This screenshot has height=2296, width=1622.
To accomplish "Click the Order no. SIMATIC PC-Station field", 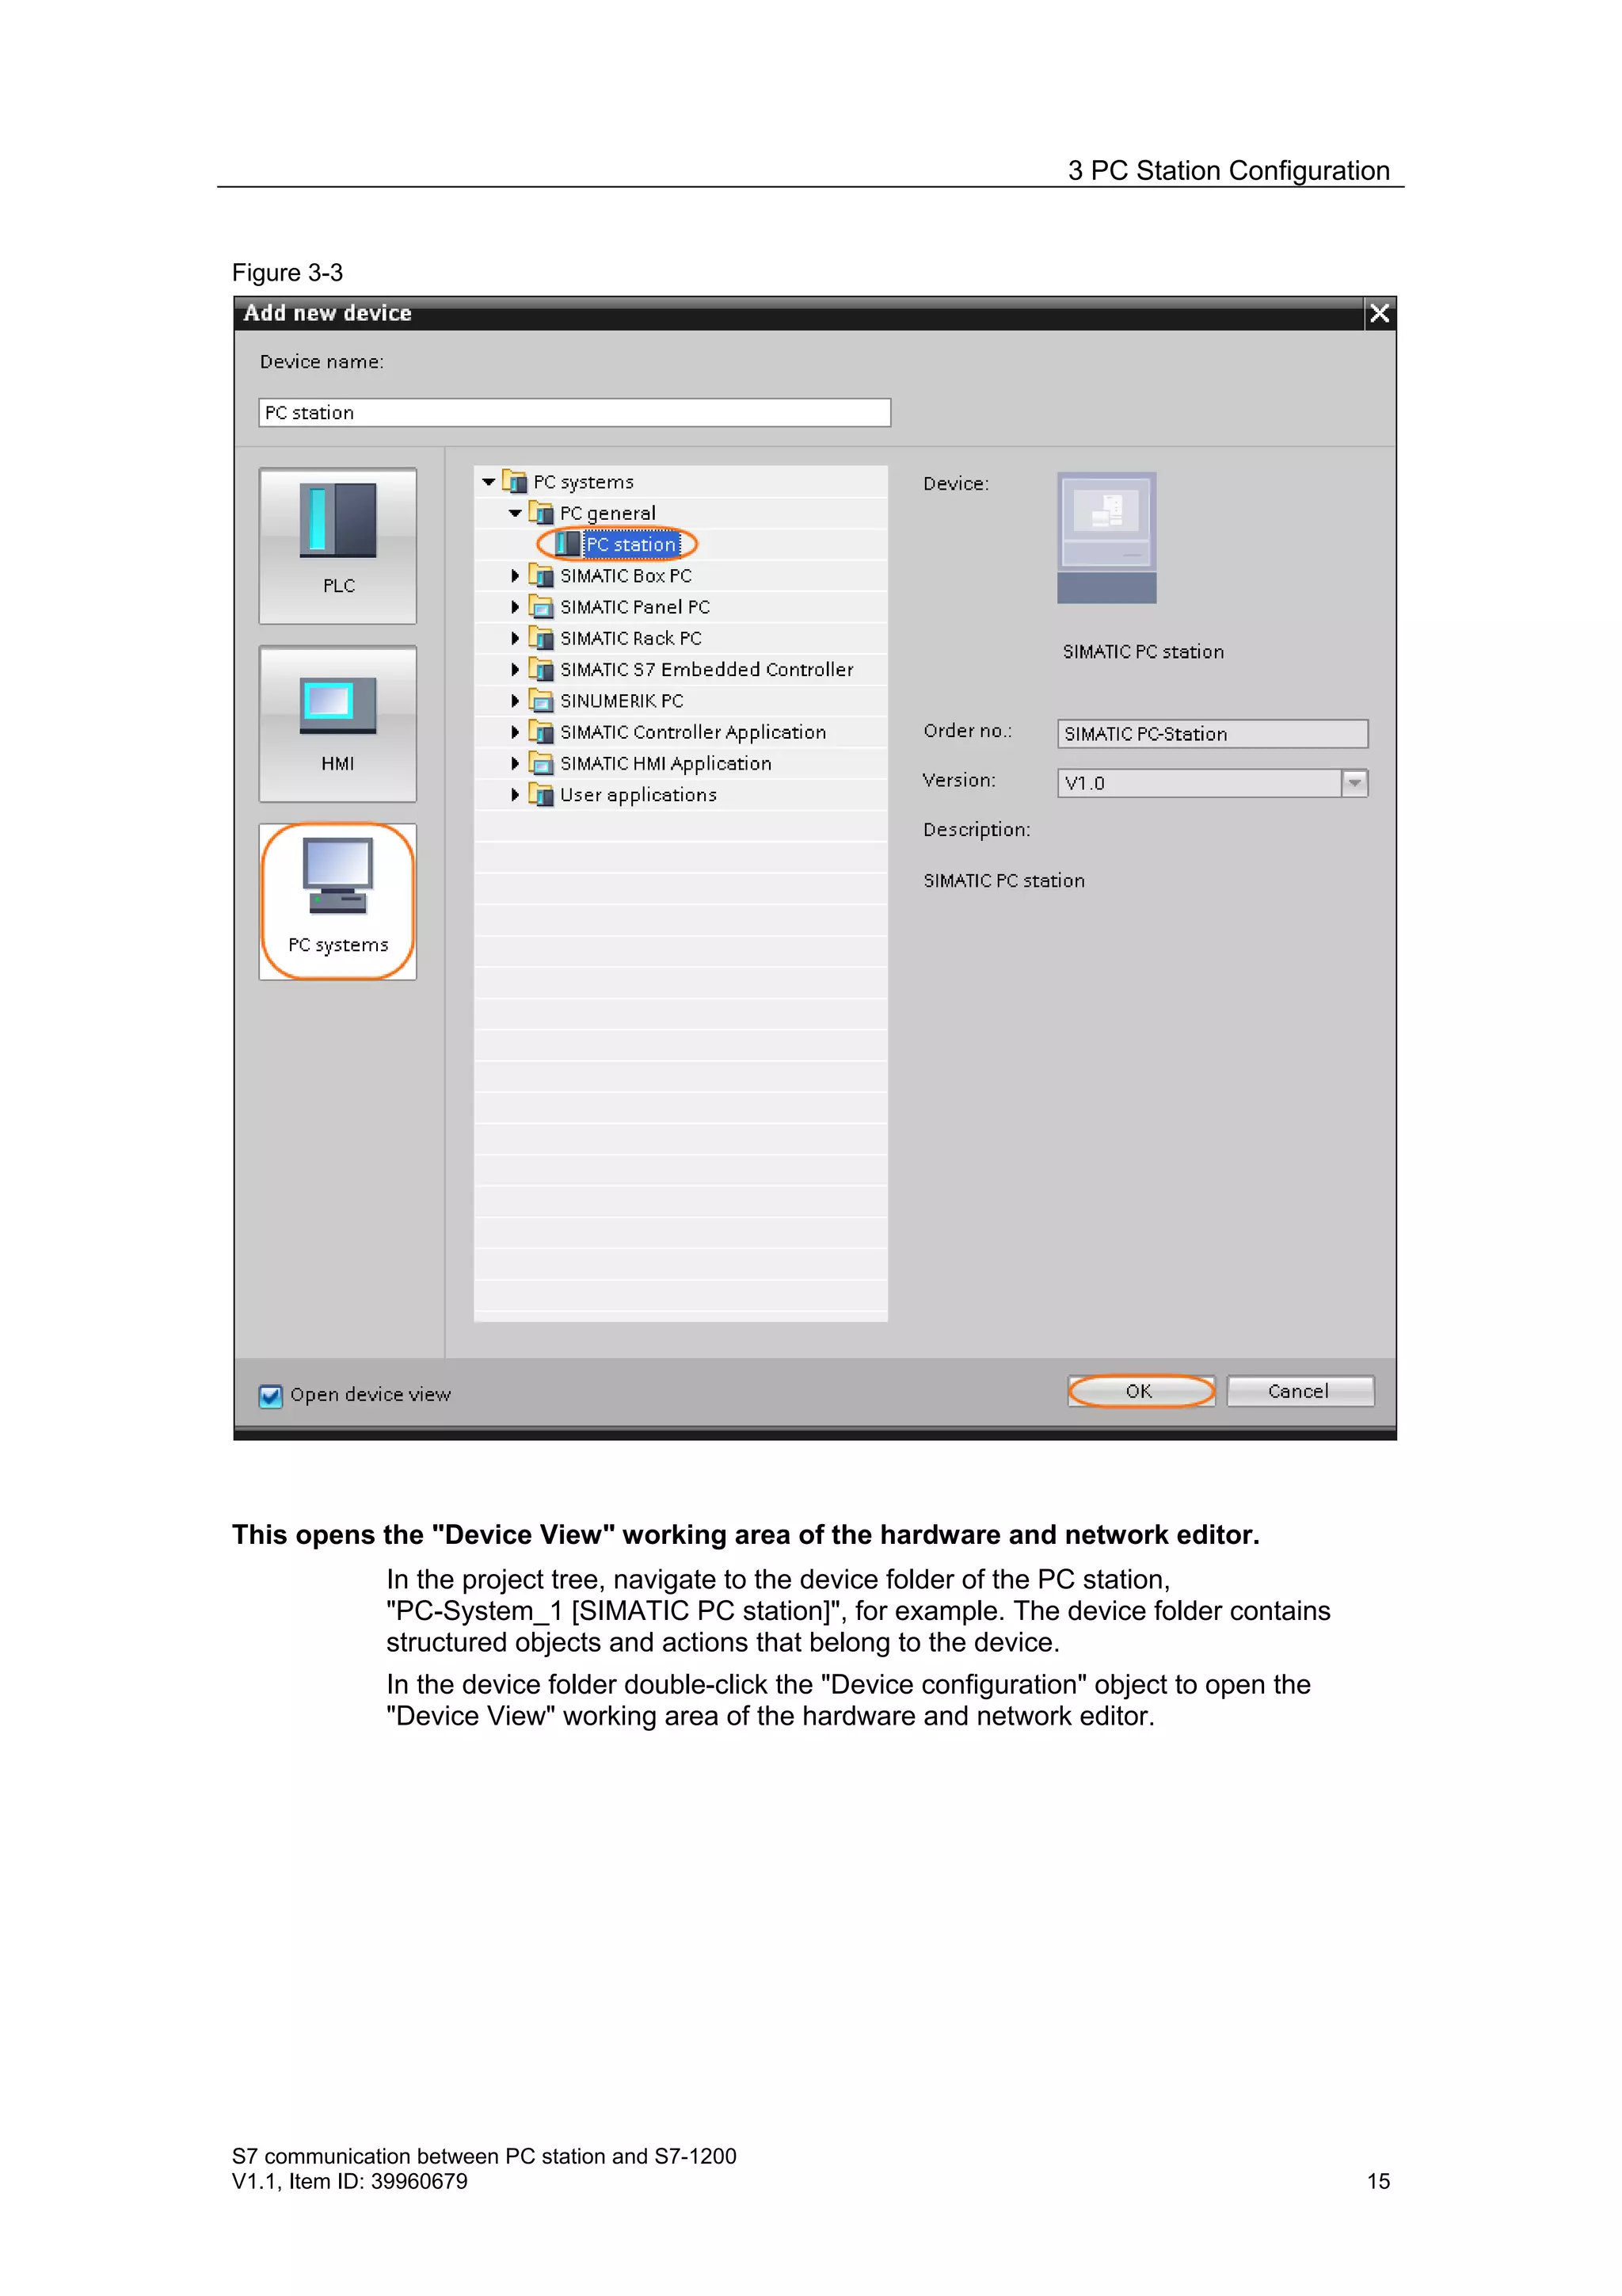I will click(x=1213, y=734).
